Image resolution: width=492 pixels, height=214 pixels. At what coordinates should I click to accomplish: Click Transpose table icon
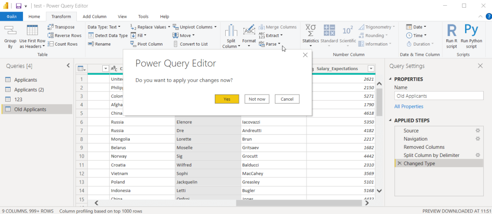coord(51,27)
